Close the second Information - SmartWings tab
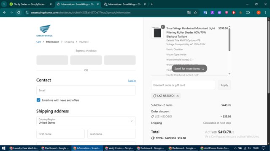This screenshot has width=270, height=151. tap(145, 4)
